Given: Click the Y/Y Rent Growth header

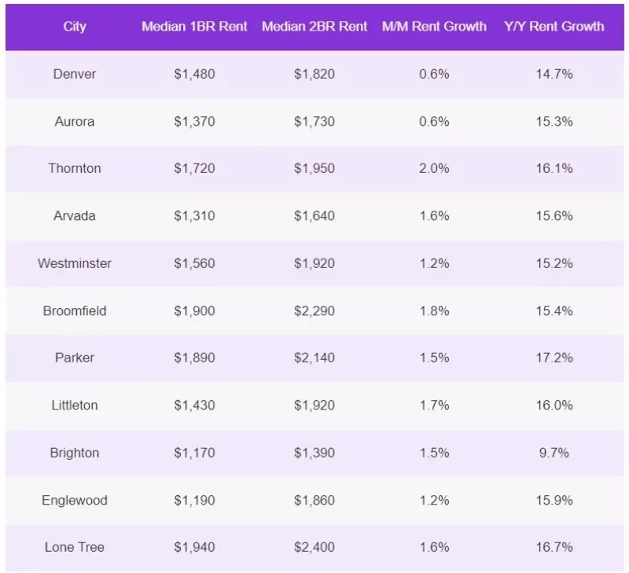Looking at the screenshot, I should tap(554, 26).
